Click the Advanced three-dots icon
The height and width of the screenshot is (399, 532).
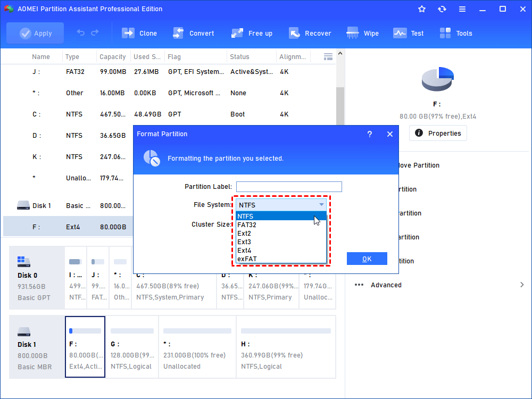pyautogui.click(x=359, y=285)
